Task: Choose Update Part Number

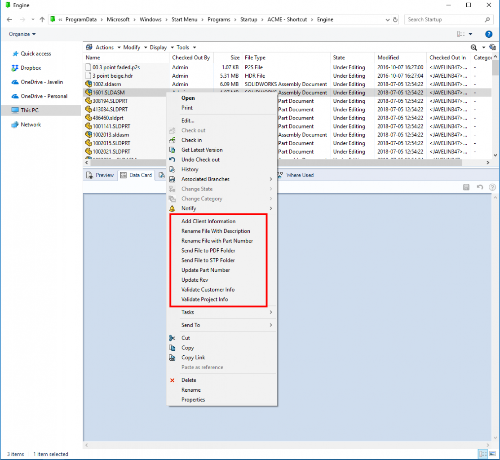Action: tap(206, 270)
